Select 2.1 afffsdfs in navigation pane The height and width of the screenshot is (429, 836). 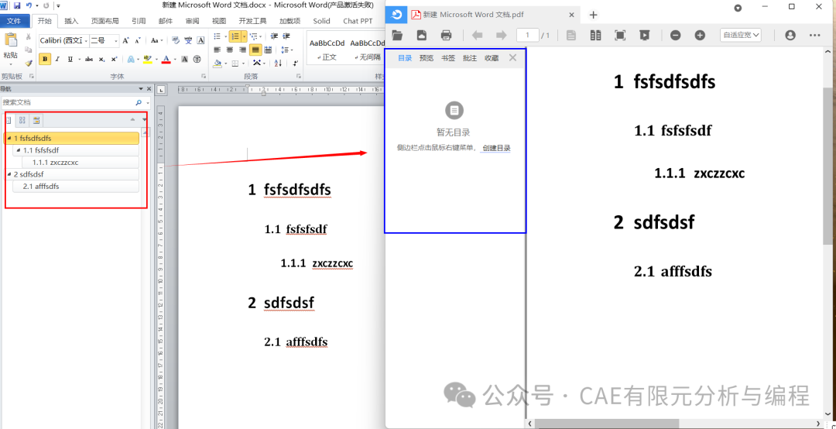[76, 186]
